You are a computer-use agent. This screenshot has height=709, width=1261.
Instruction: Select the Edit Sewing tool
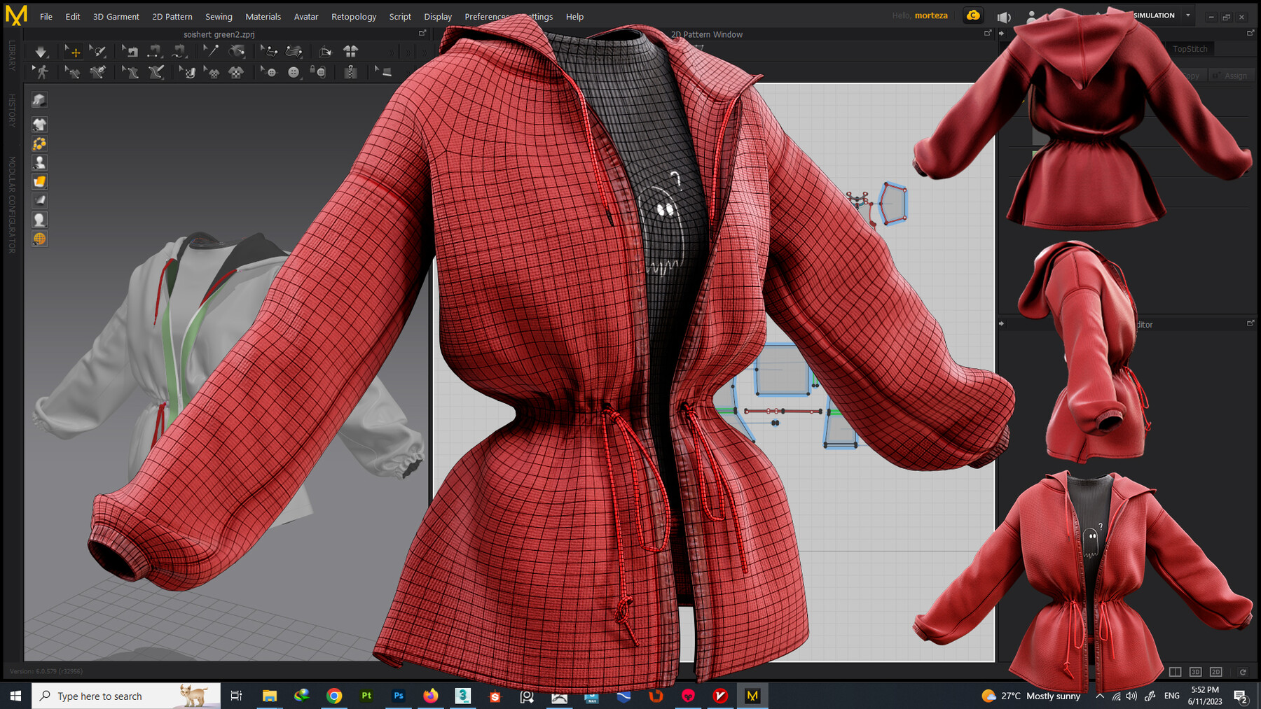tap(130, 52)
